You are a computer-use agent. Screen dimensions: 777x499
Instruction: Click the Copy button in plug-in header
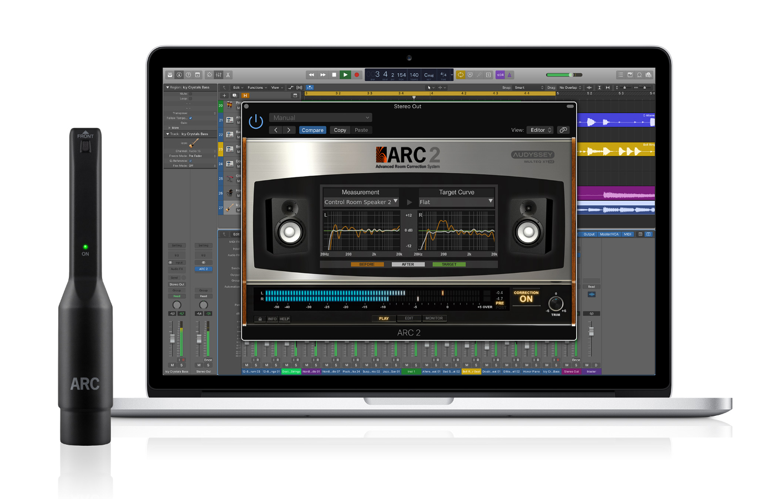coord(340,130)
